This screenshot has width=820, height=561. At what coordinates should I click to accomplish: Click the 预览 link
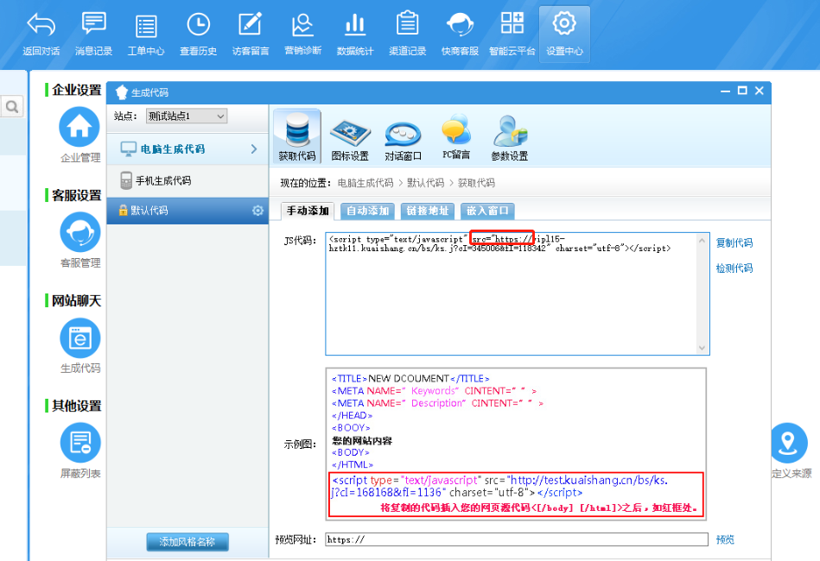click(725, 539)
